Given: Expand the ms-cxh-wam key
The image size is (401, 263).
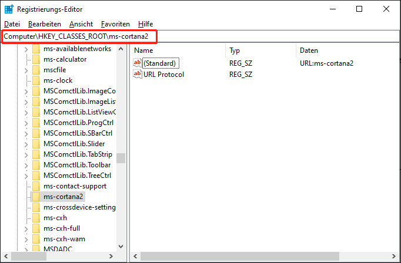Looking at the screenshot, I should point(26,240).
